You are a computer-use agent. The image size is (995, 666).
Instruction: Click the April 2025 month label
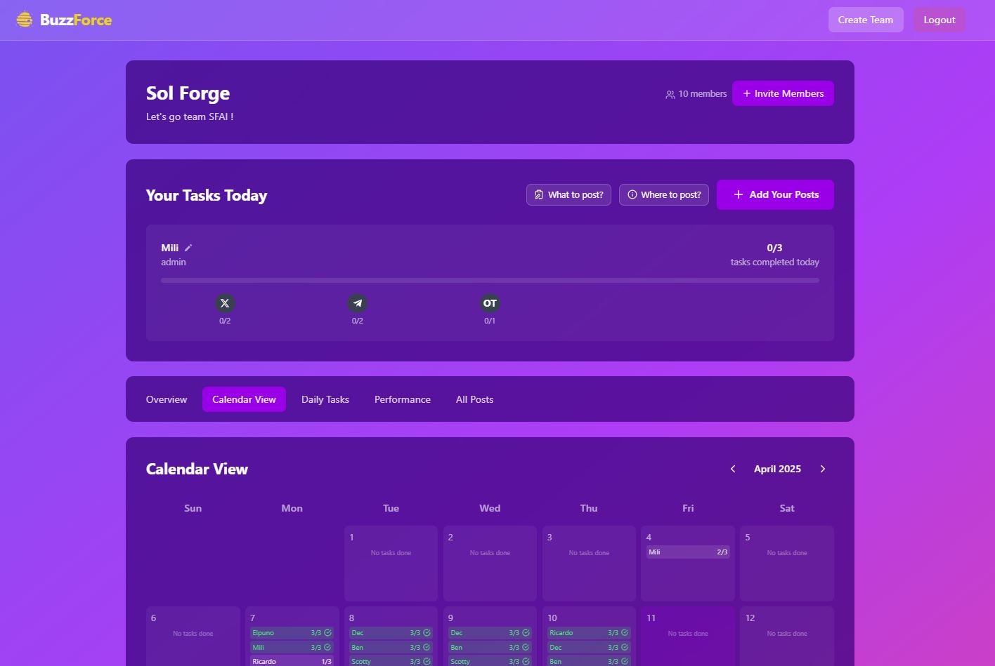tap(777, 469)
